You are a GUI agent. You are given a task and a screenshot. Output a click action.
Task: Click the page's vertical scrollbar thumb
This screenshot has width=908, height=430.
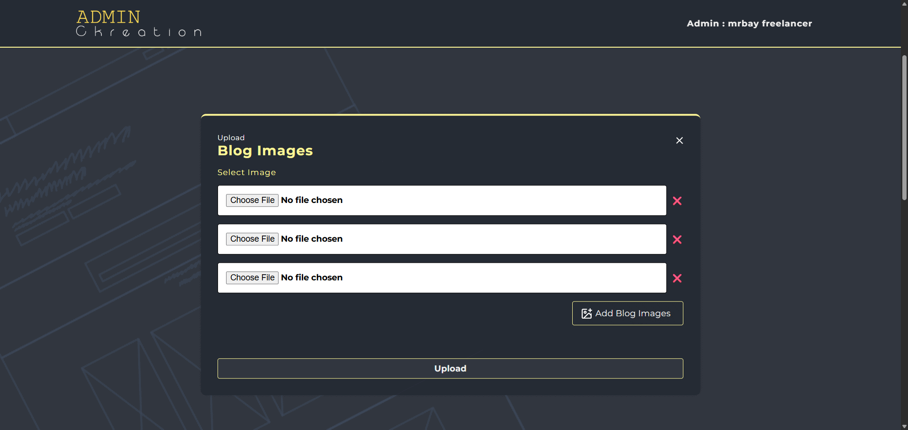pyautogui.click(x=904, y=127)
